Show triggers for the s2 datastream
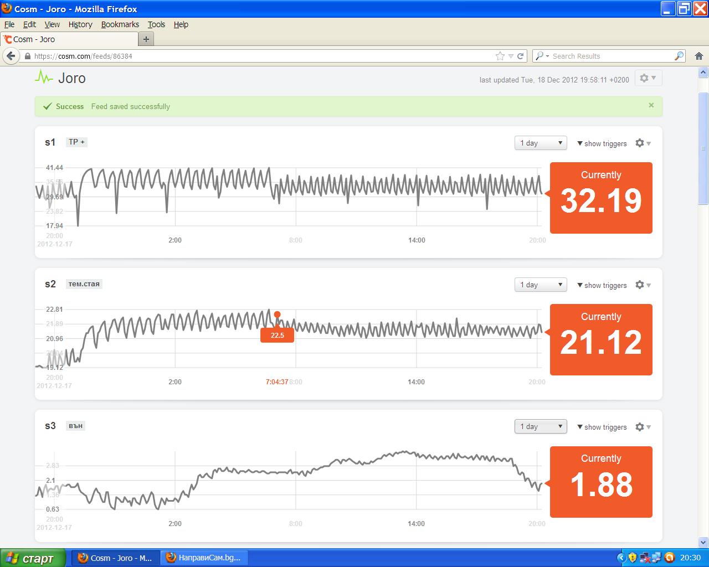This screenshot has height=567, width=709. pos(602,285)
